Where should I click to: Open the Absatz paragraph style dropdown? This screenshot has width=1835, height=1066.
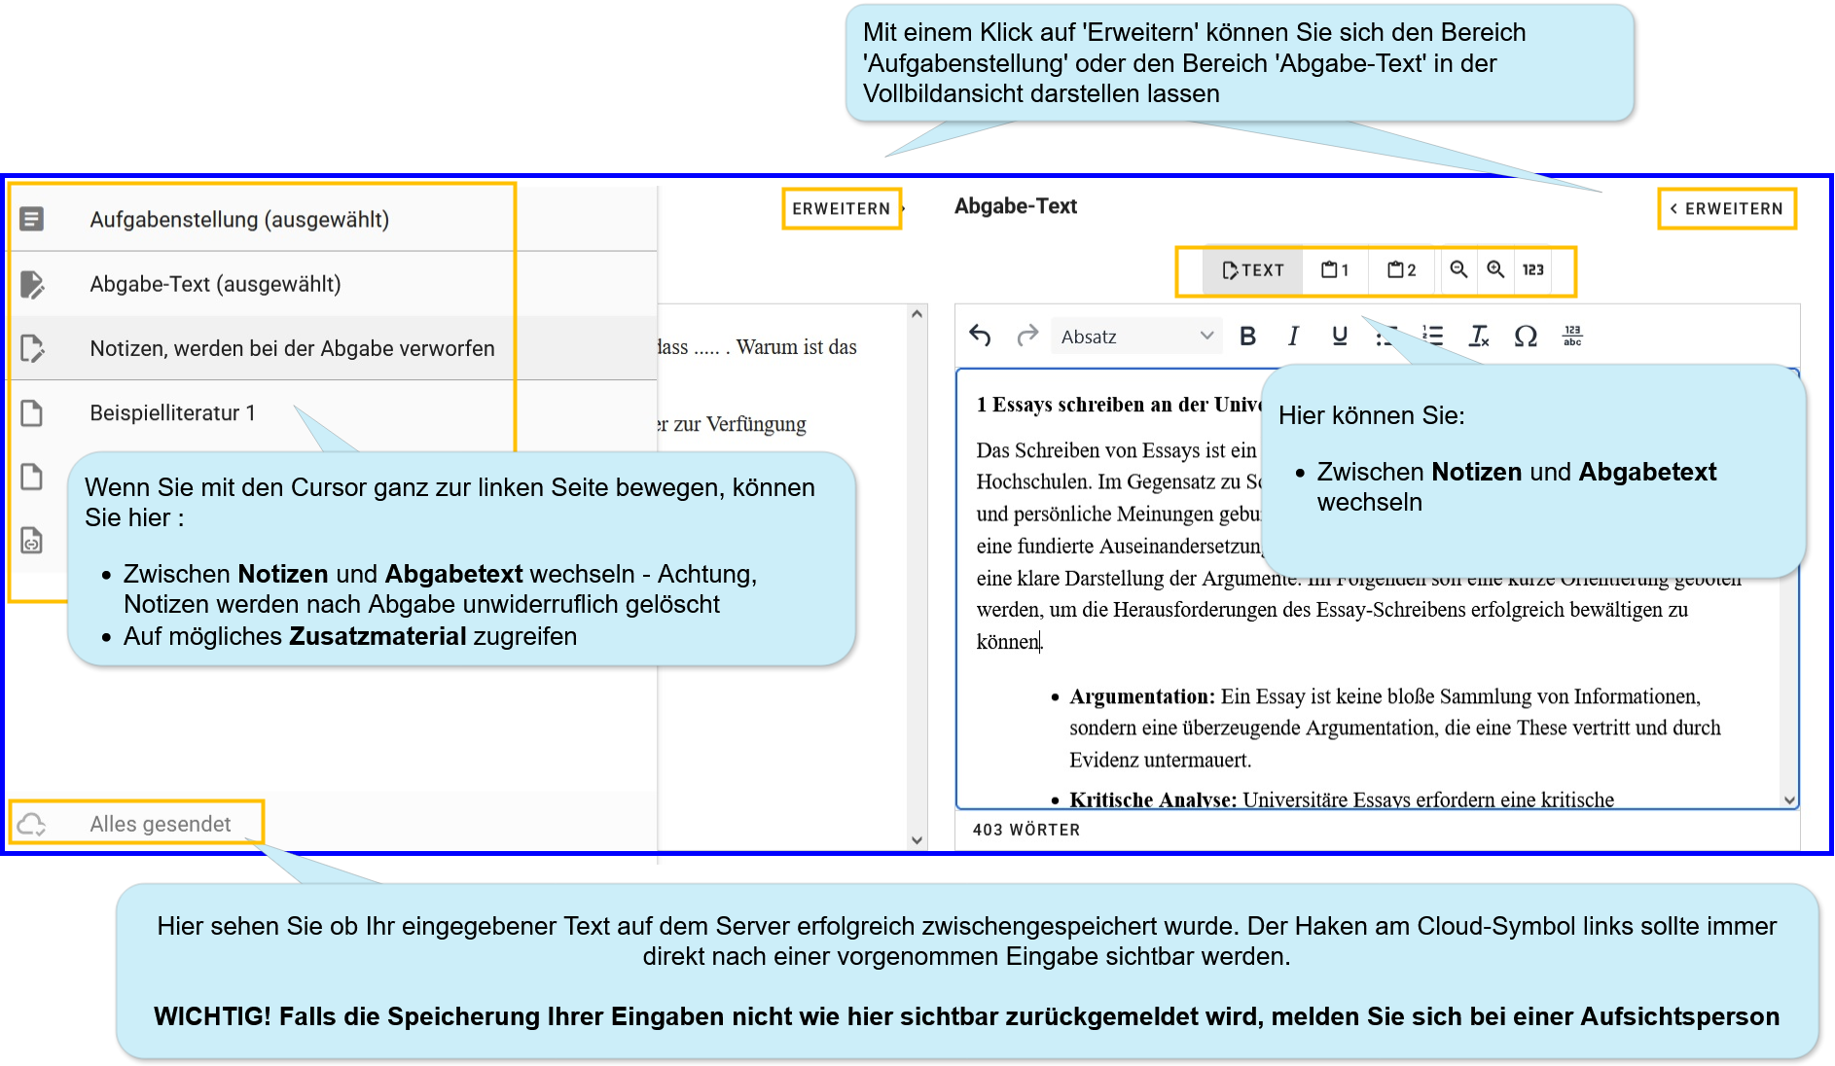click(x=1136, y=337)
